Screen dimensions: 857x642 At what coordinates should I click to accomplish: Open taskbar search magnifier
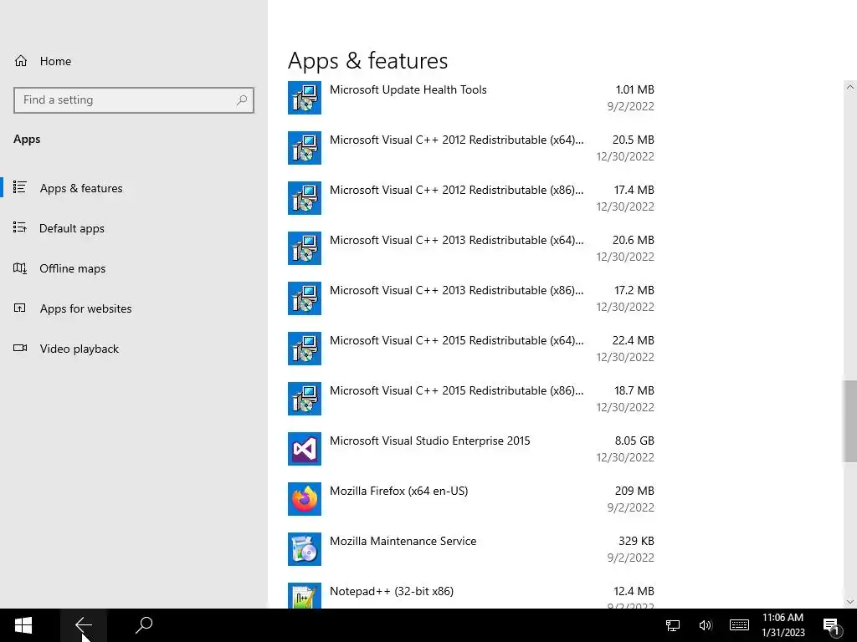click(144, 625)
